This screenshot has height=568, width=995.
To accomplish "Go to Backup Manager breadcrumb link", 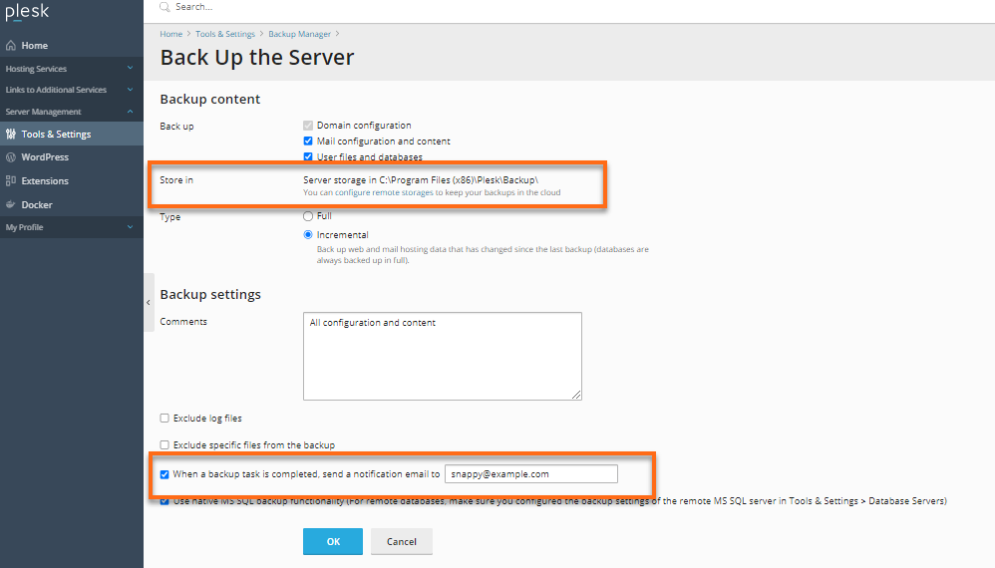I will click(x=299, y=34).
